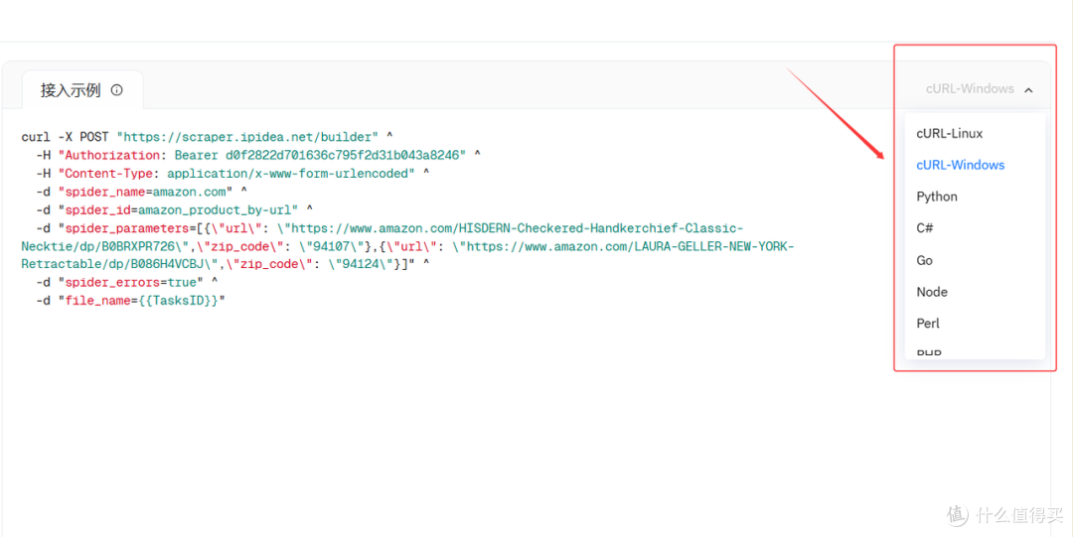Click the spider_parameters text in the code
Image resolution: width=1073 pixels, height=537 pixels.
126,228
